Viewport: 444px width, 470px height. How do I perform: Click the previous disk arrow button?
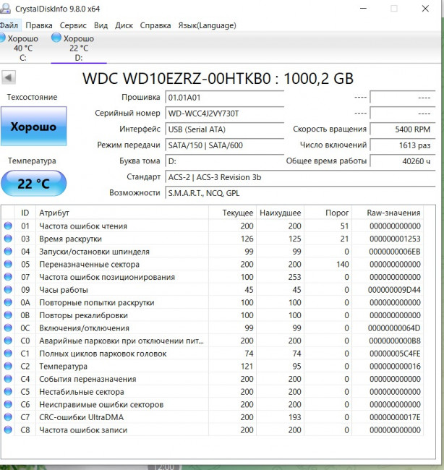9,77
